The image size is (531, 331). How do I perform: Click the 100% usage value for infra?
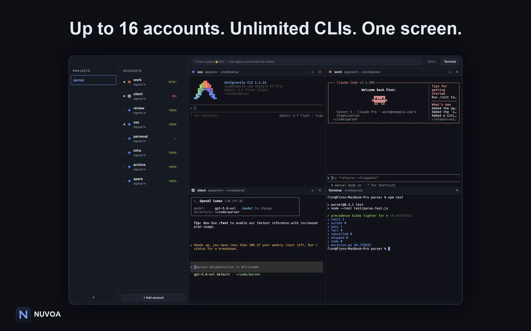click(173, 153)
